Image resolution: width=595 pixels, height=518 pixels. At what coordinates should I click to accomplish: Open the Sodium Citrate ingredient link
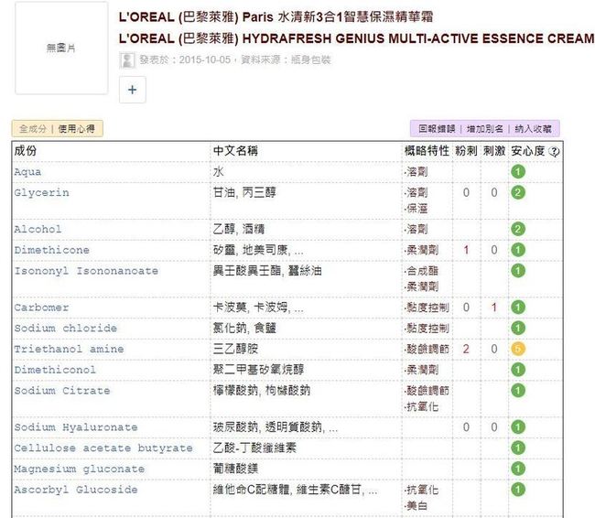point(62,391)
